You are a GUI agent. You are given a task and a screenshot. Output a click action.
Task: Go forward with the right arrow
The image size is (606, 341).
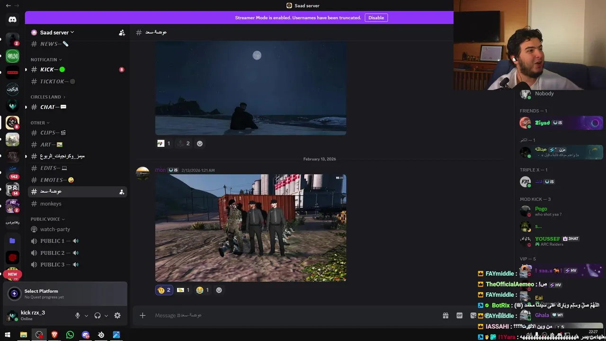(x=18, y=6)
